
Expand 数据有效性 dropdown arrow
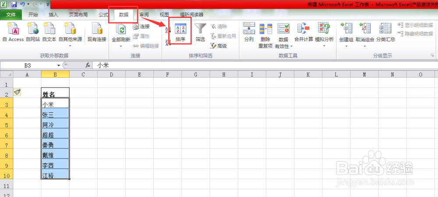291,46
